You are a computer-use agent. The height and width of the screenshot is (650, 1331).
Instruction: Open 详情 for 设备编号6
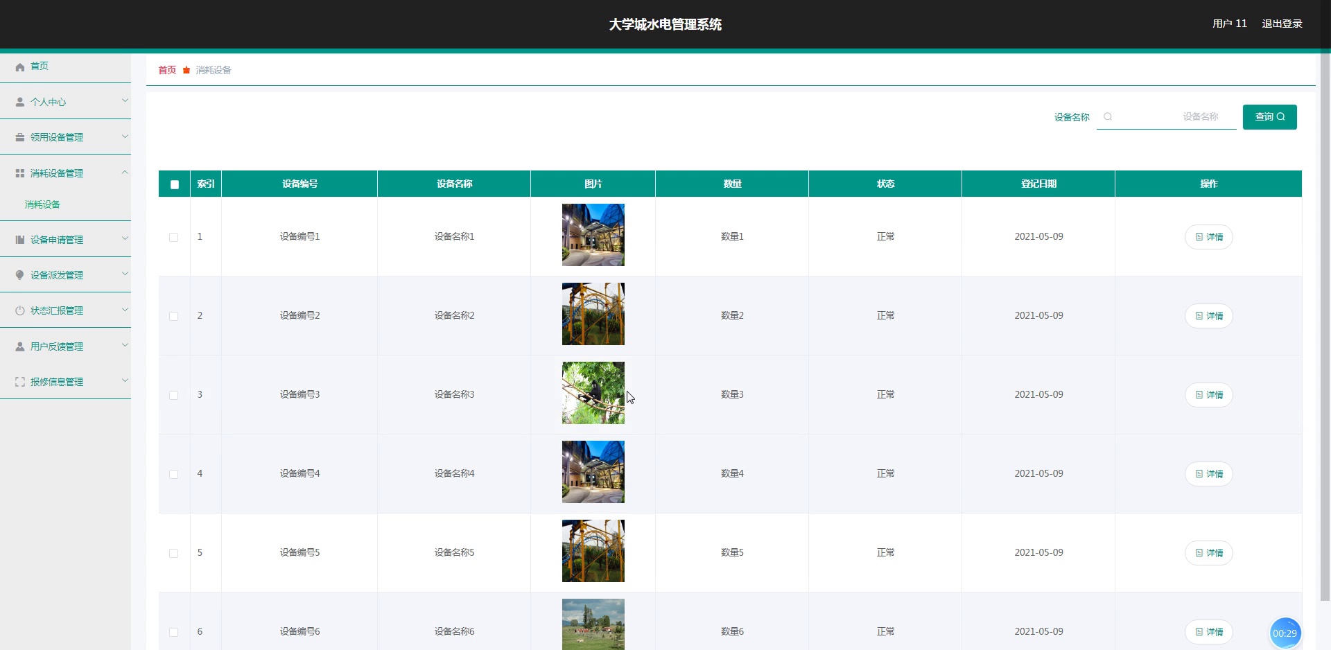coord(1208,632)
